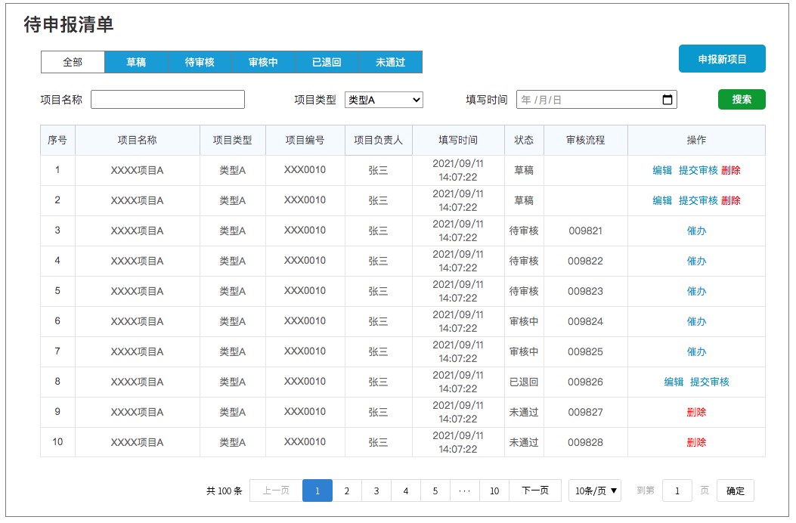Open page 4 in pagination
Viewport: 796px width, 523px height.
click(406, 491)
